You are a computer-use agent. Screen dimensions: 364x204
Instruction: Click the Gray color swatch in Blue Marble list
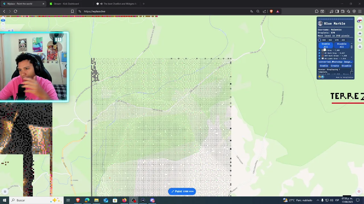tap(322, 50)
